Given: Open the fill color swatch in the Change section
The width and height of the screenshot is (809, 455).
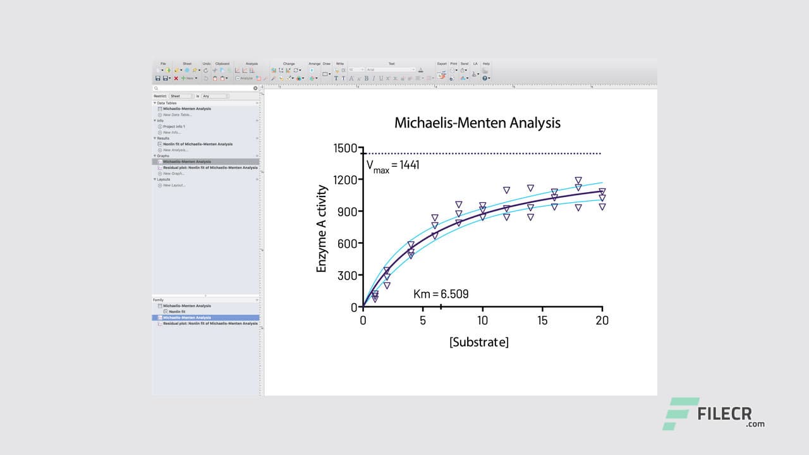Looking at the screenshot, I should click(298, 78).
